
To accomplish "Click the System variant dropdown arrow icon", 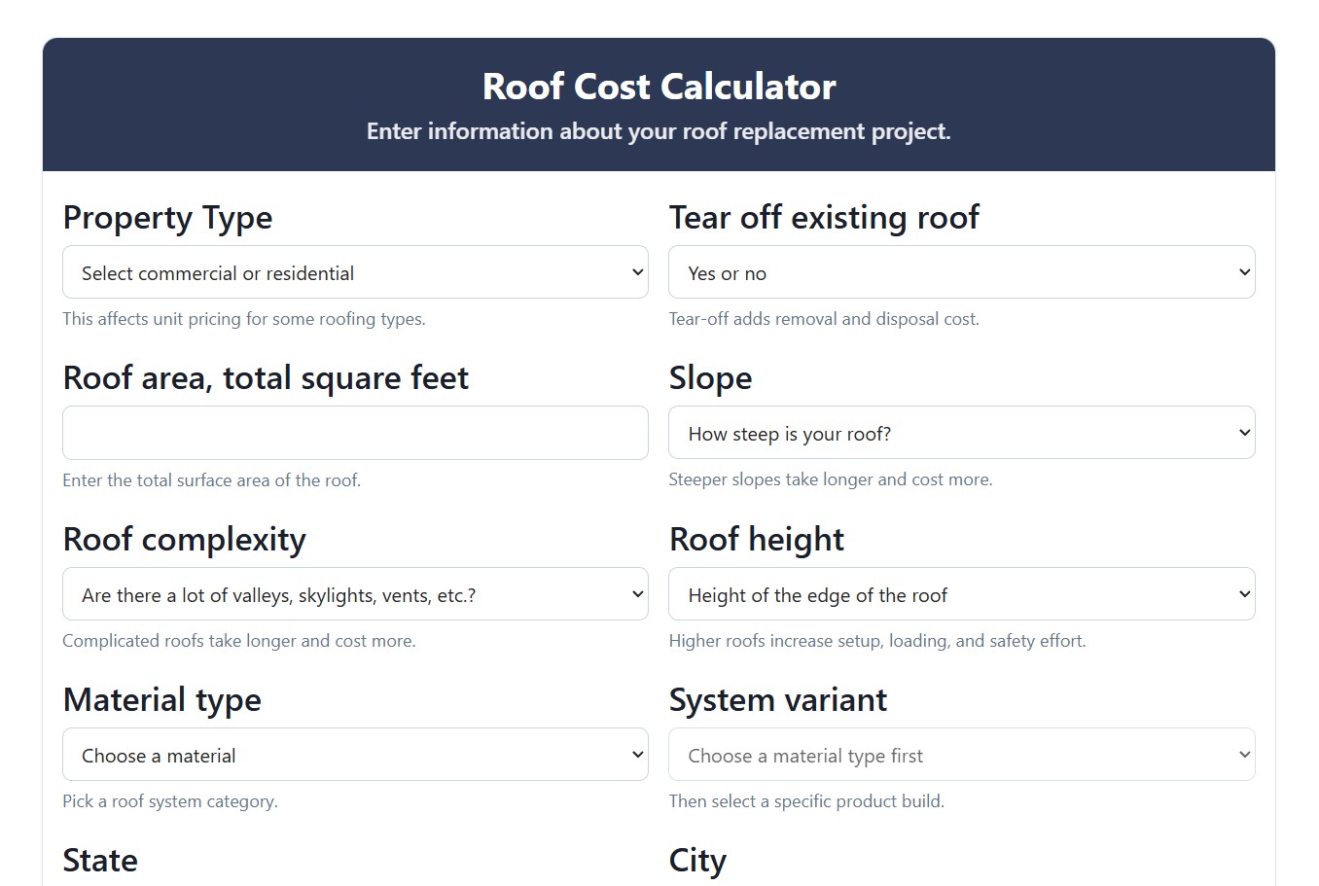I will tap(1244, 754).
